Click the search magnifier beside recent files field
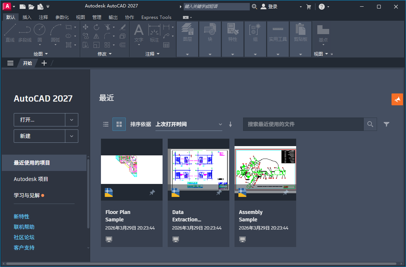Image resolution: width=406 pixels, height=267 pixels. click(370, 124)
